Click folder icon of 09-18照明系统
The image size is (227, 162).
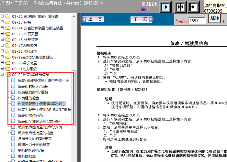[x=8, y=51]
